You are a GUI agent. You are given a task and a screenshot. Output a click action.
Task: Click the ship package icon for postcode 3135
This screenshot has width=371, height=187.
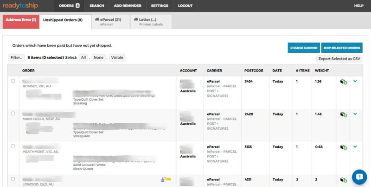pos(344,147)
